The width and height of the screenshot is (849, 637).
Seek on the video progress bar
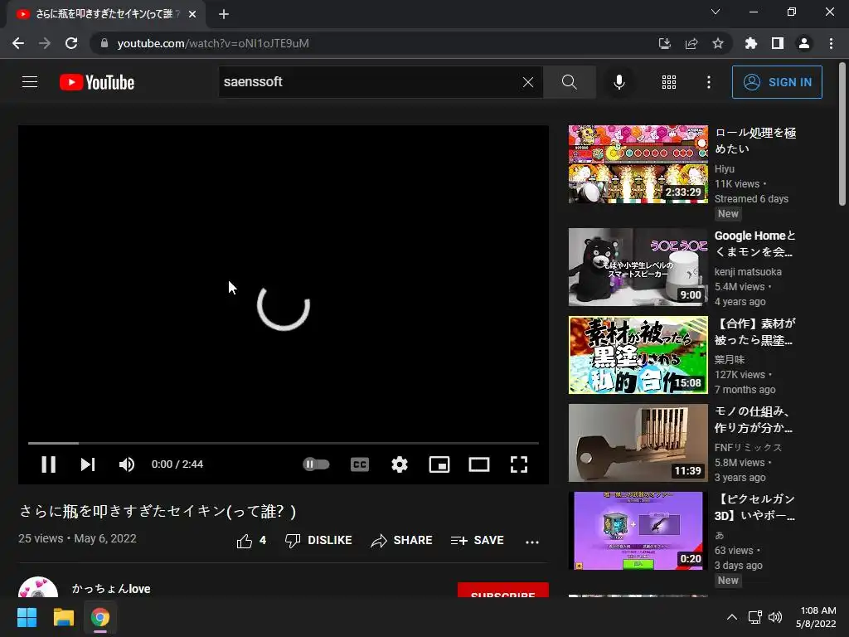284,443
